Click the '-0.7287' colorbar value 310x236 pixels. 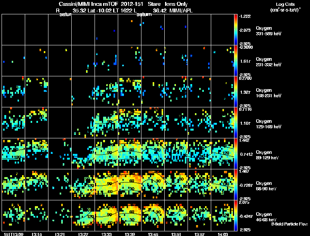pyautogui.click(x=246, y=185)
